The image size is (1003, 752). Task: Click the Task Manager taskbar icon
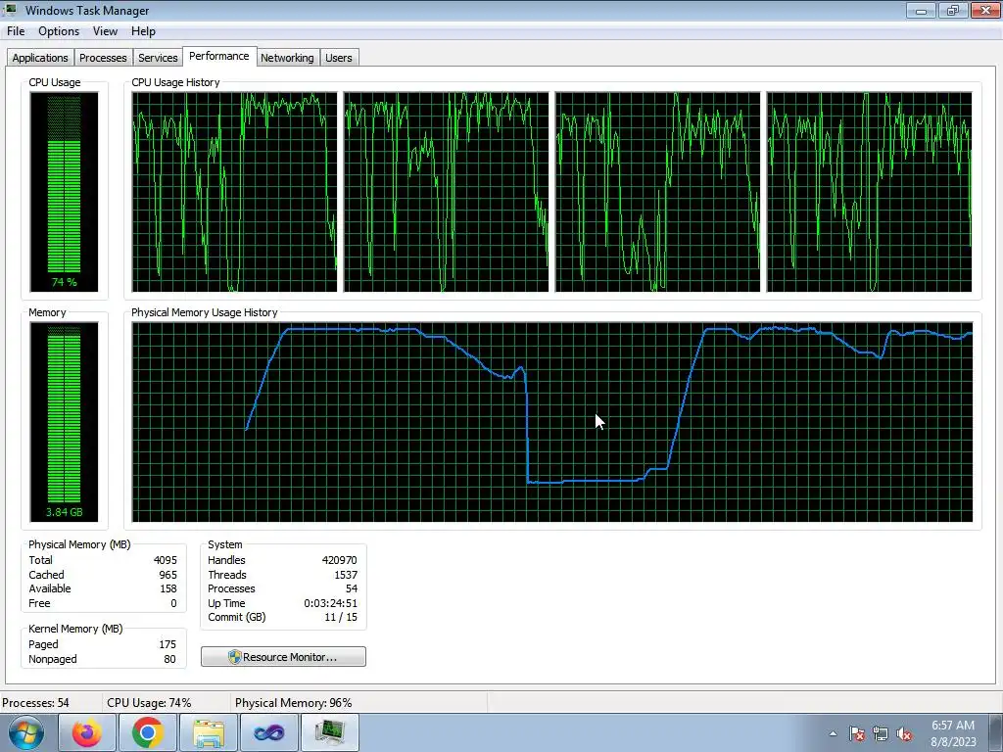click(330, 732)
